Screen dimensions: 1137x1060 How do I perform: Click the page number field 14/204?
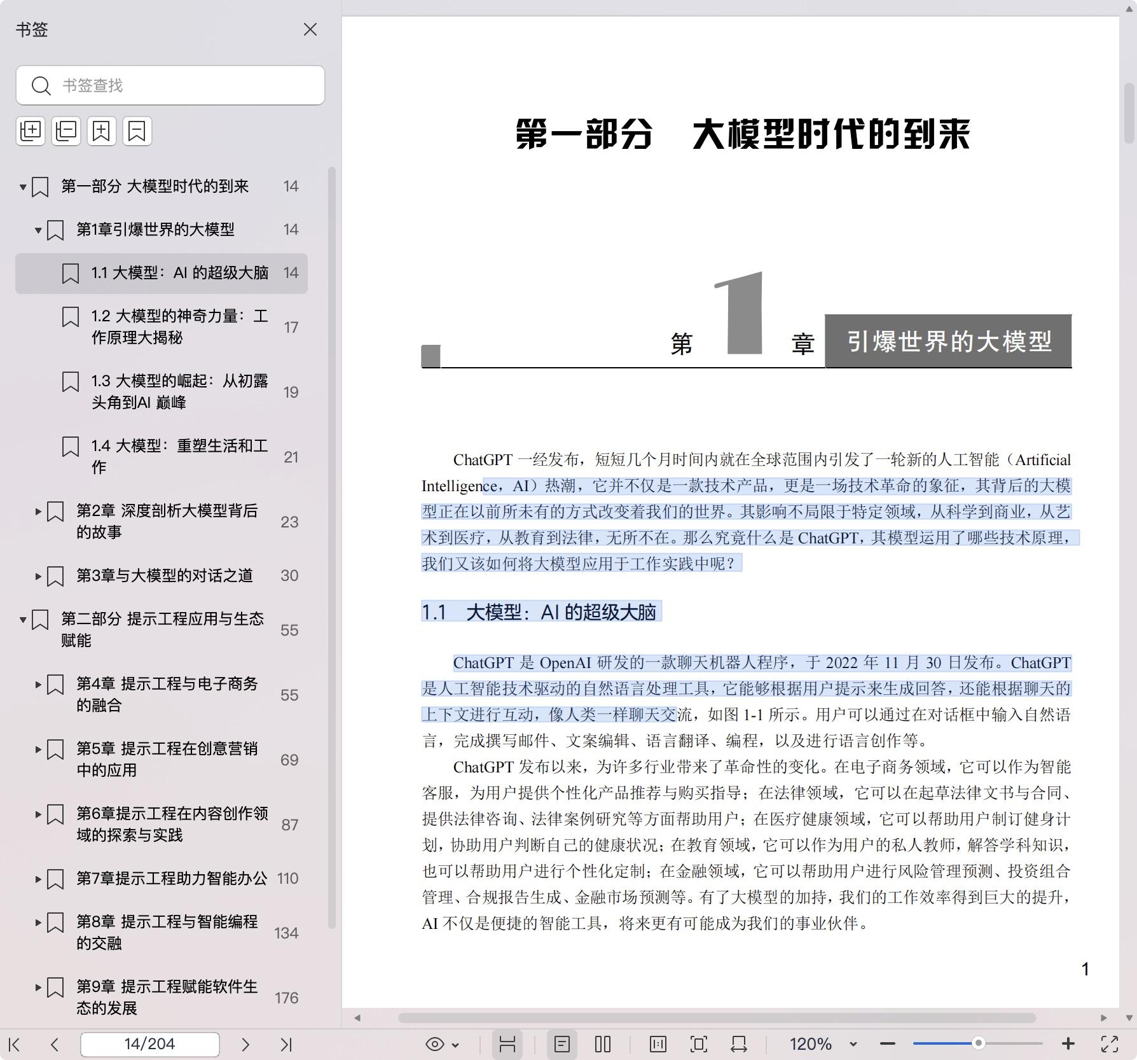point(150,1044)
